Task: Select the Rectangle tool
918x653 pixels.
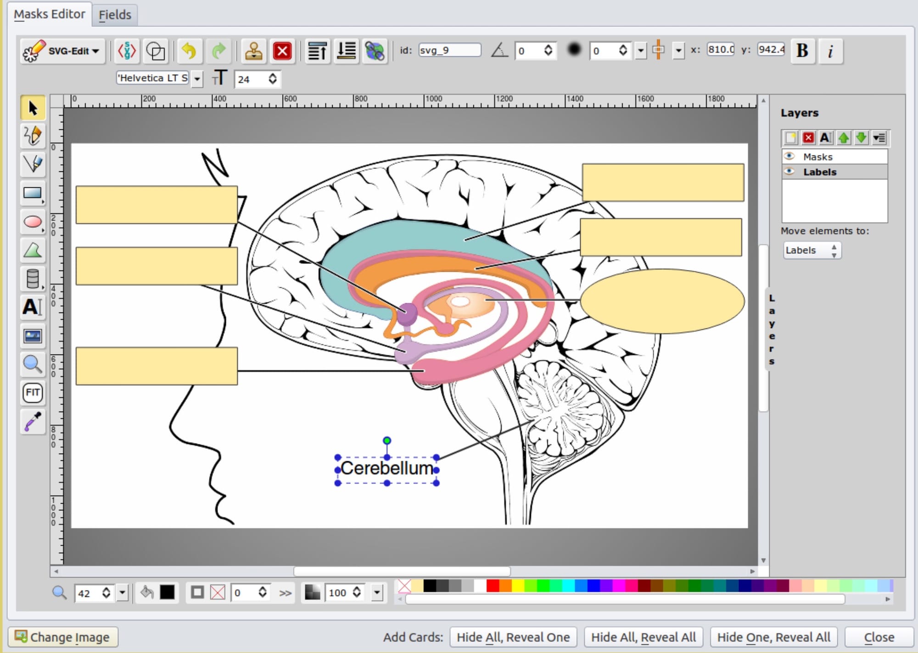Action: pyautogui.click(x=33, y=193)
